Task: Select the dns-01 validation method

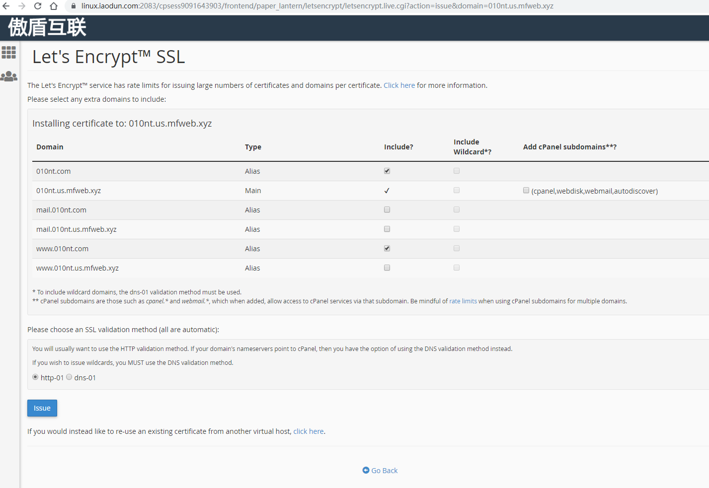Action: (x=69, y=377)
